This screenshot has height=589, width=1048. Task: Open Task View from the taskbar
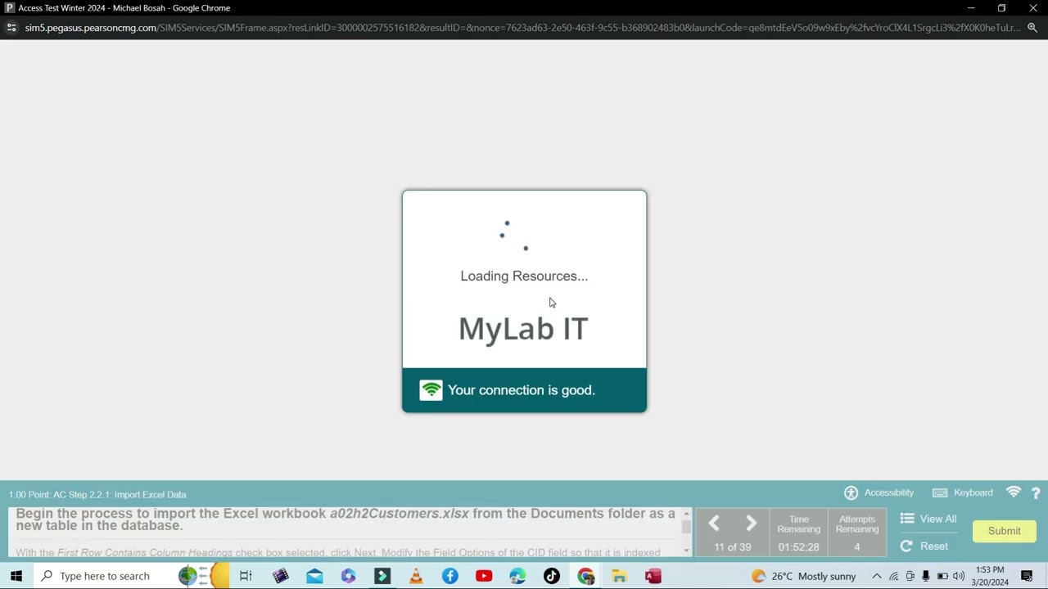click(246, 576)
